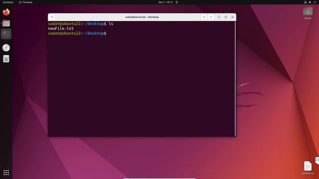Click newFile.txt in the ls output
This screenshot has width=319, height=179.
tap(61, 28)
